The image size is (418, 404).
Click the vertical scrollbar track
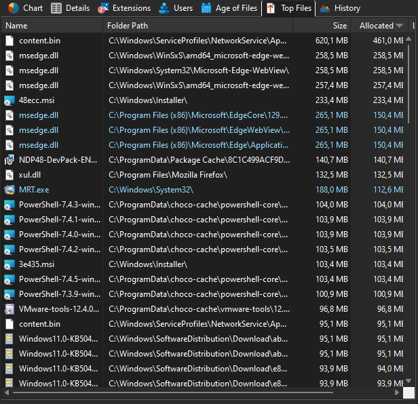[408, 203]
